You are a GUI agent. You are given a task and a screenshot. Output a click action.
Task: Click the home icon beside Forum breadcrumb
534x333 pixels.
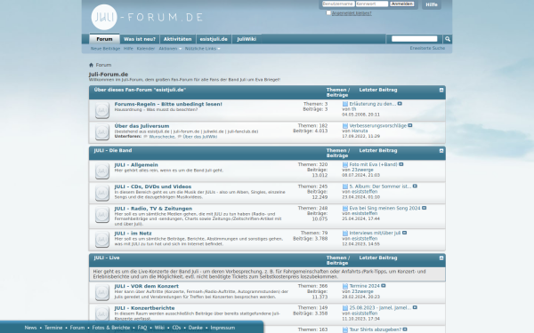pos(91,65)
